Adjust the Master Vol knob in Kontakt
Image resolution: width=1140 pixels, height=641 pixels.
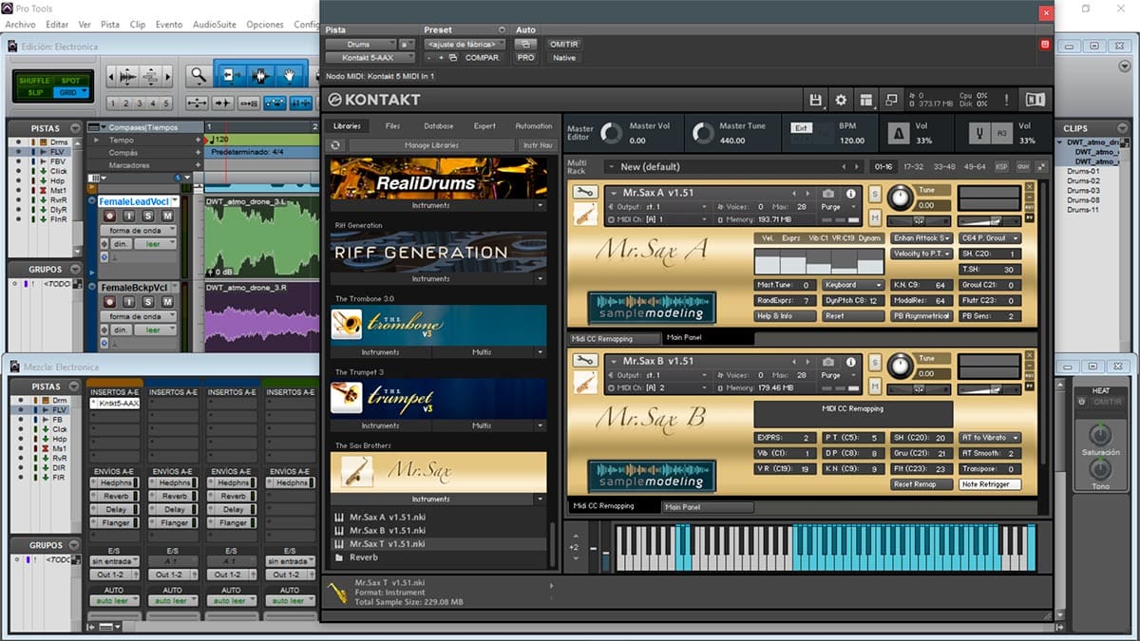pyautogui.click(x=611, y=133)
